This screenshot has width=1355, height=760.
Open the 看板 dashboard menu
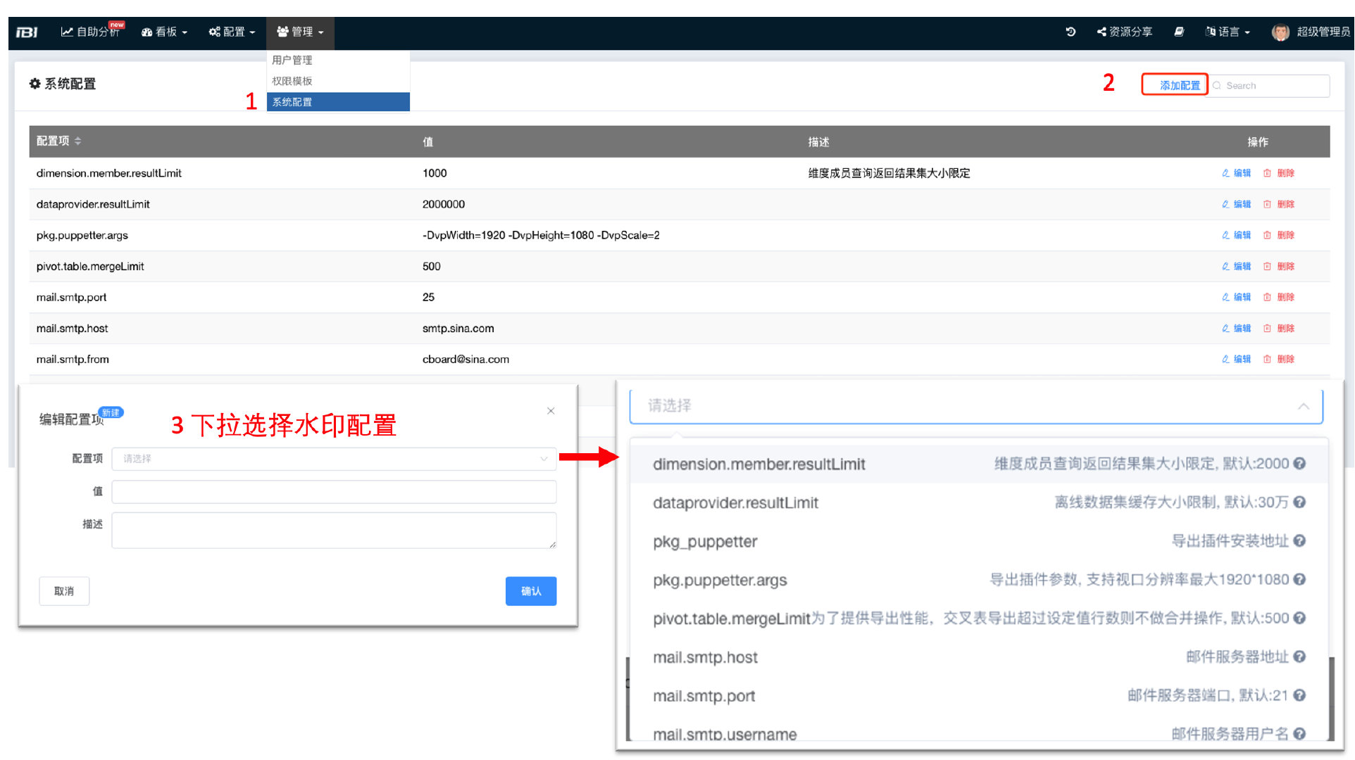coord(164,32)
